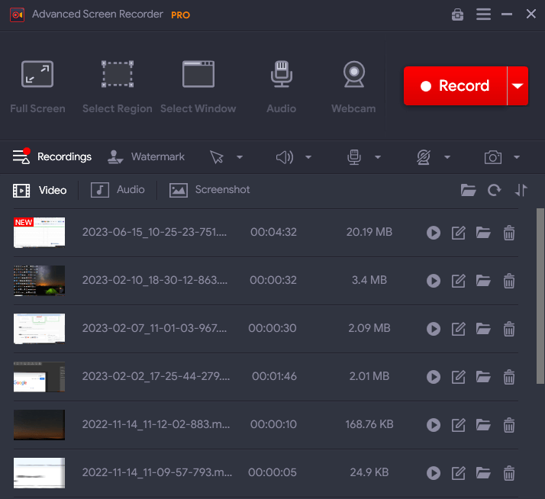Play the 24.9 KB recording
The image size is (545, 499).
coord(434,472)
